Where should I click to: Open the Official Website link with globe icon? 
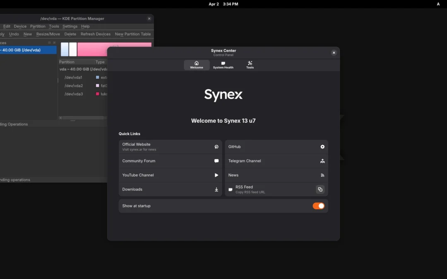pyautogui.click(x=216, y=146)
